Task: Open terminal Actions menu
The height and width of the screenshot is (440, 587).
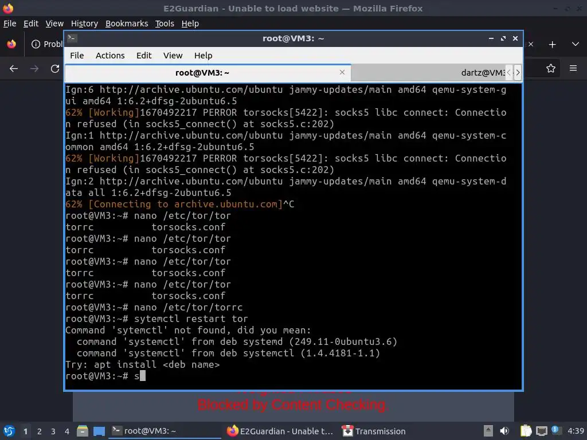Action: pyautogui.click(x=110, y=56)
